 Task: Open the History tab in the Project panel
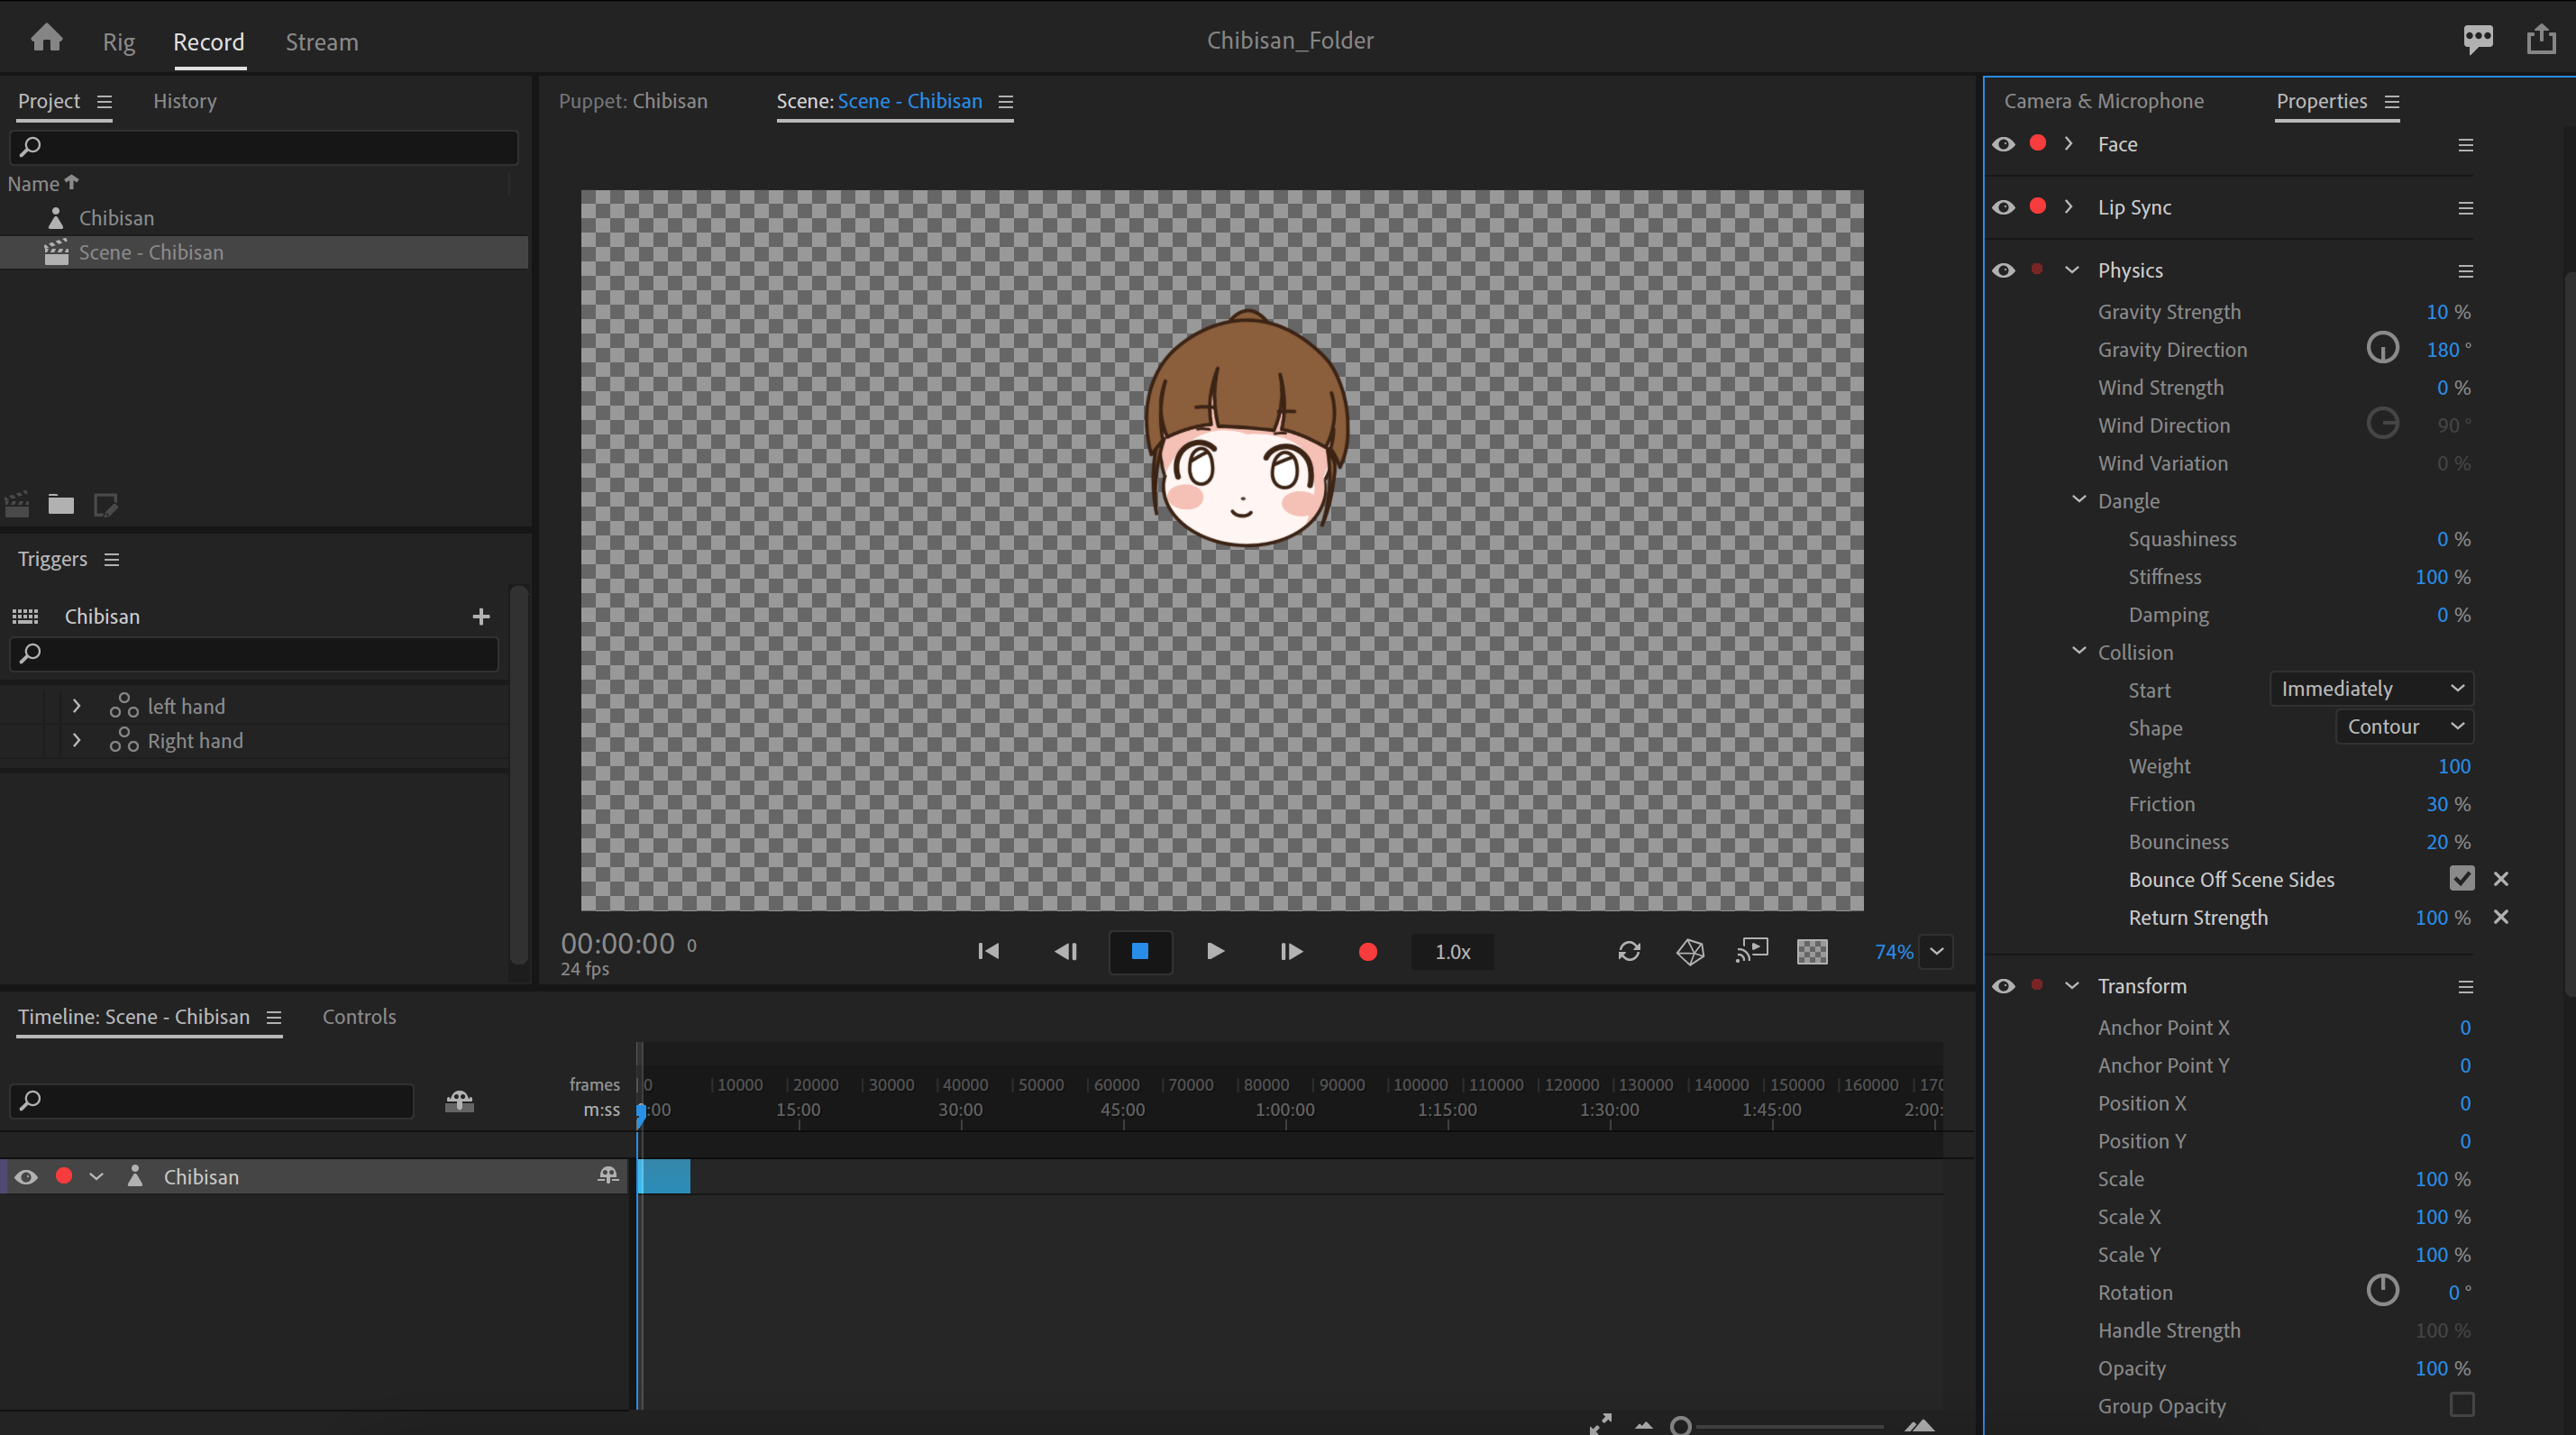pyautogui.click(x=185, y=101)
